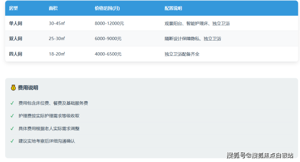
Task: Click the 6000-9000元 price cell
Action: [x=108, y=38]
